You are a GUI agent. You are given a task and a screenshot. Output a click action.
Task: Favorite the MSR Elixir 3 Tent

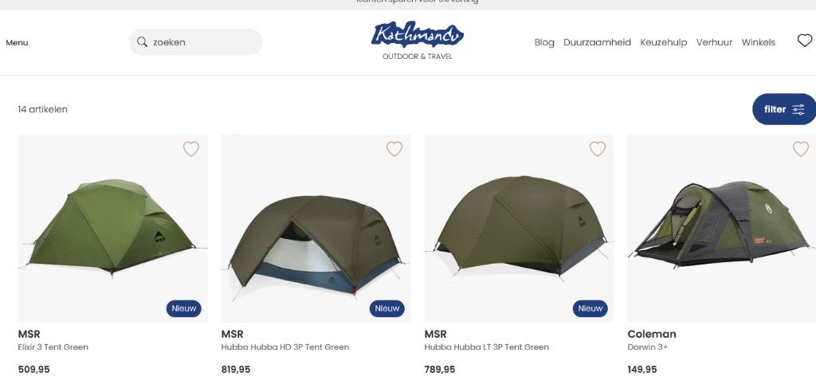coord(191,149)
